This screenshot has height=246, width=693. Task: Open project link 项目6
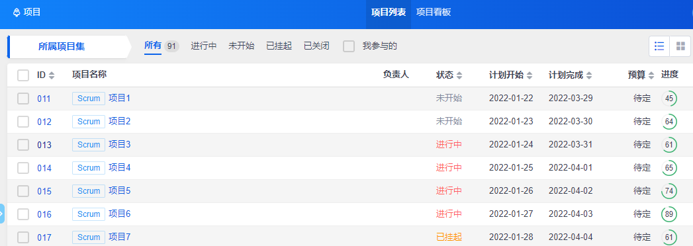click(120, 214)
